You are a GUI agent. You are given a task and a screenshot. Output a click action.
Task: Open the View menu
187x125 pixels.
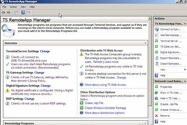23,7
